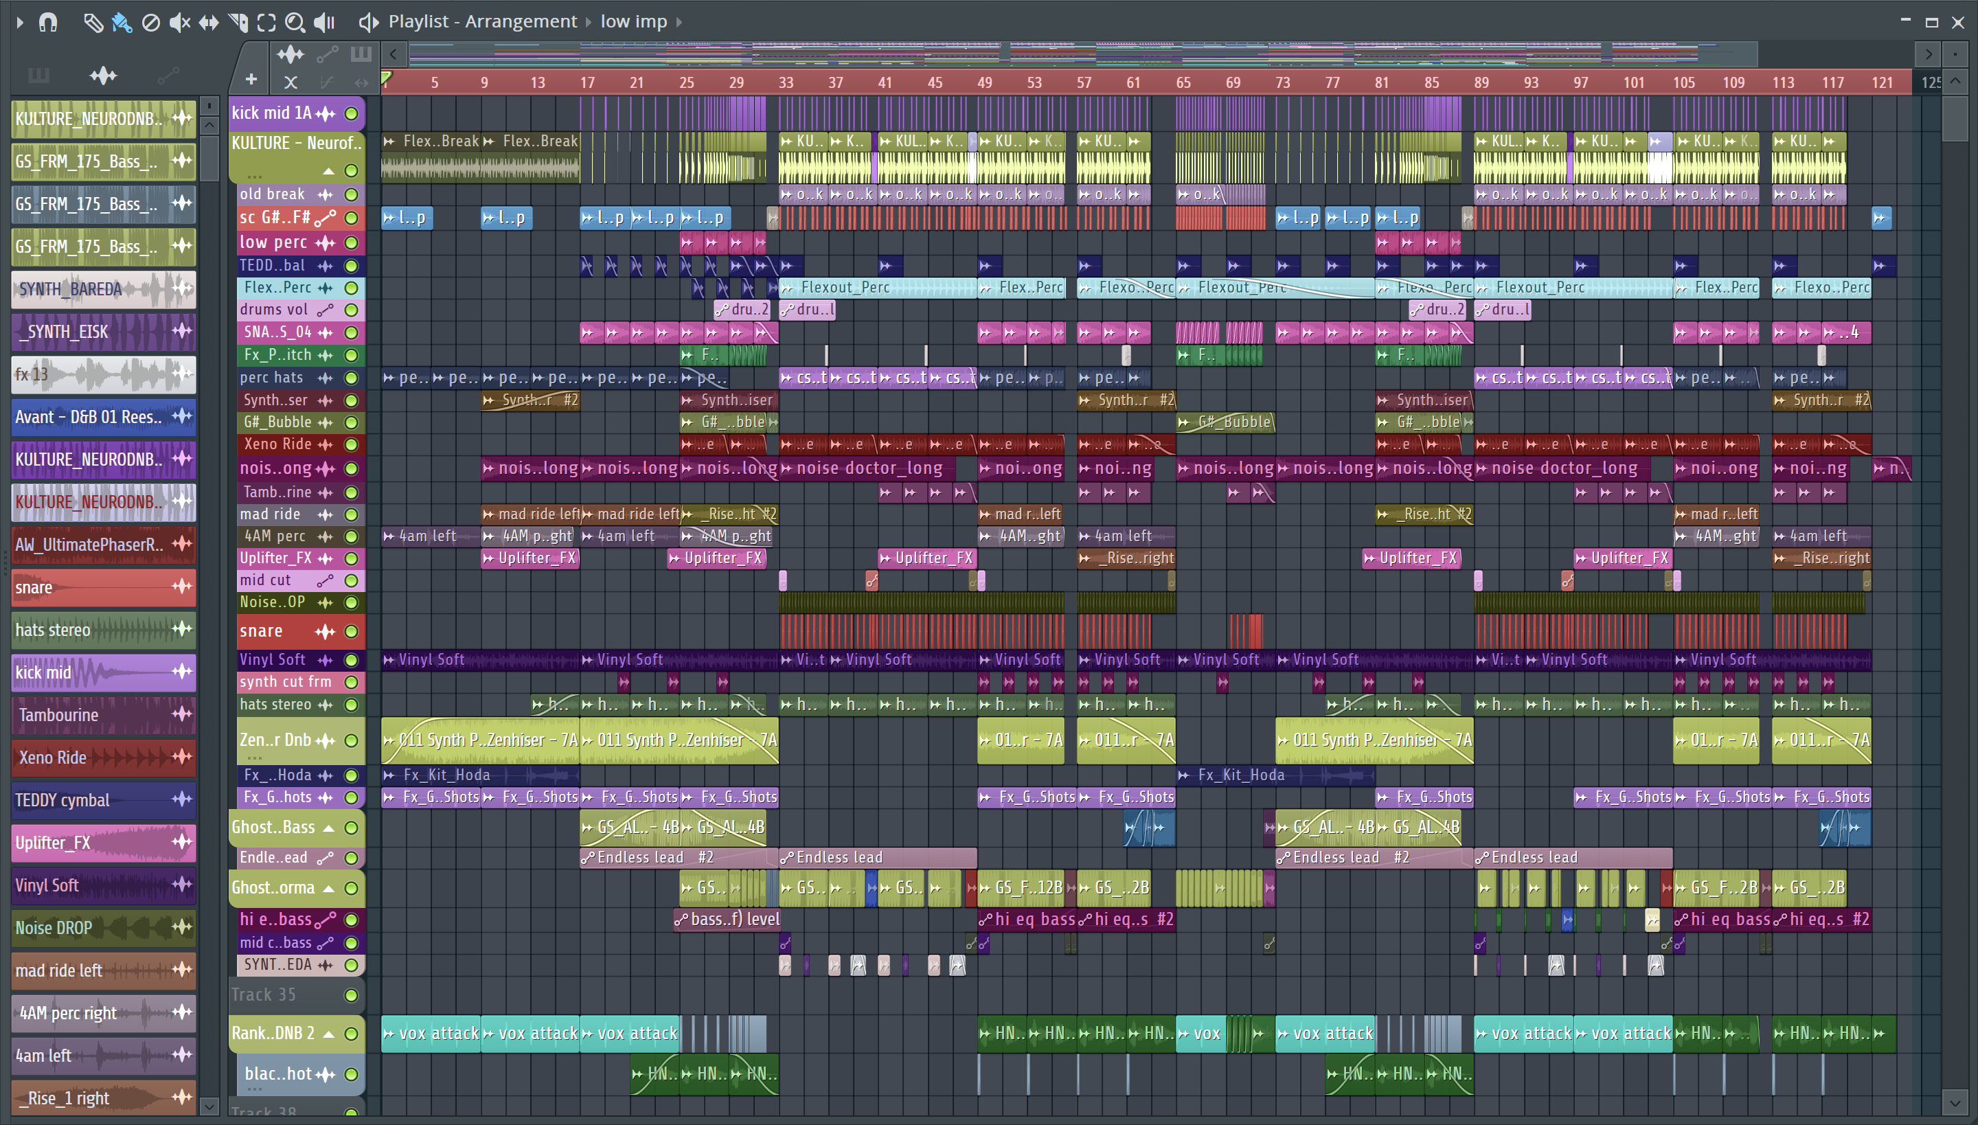1978x1125 pixels.
Task: Collapse the KULTURE - Neurof.. track group
Action: pos(328,171)
